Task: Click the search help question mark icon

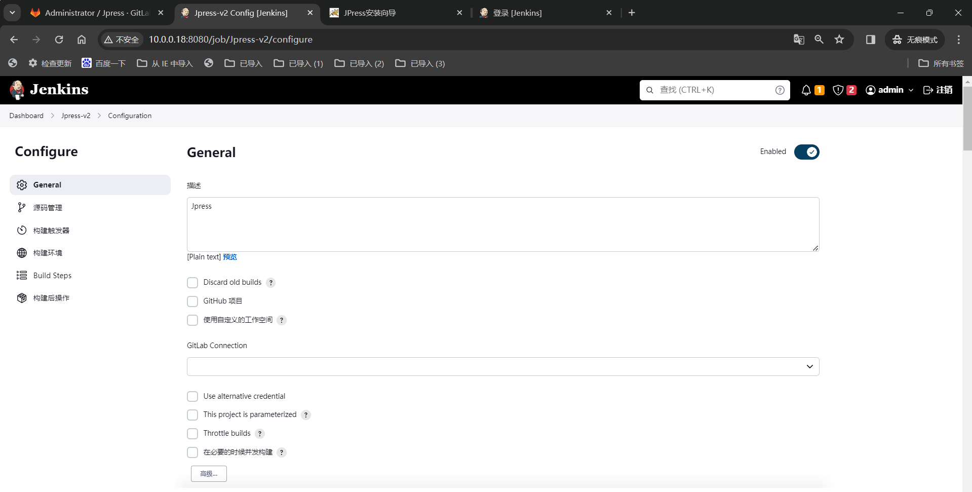Action: click(x=780, y=90)
